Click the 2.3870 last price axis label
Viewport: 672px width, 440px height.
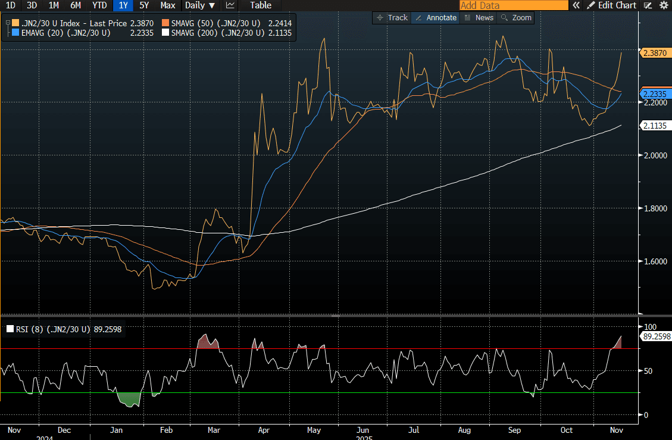(x=654, y=53)
